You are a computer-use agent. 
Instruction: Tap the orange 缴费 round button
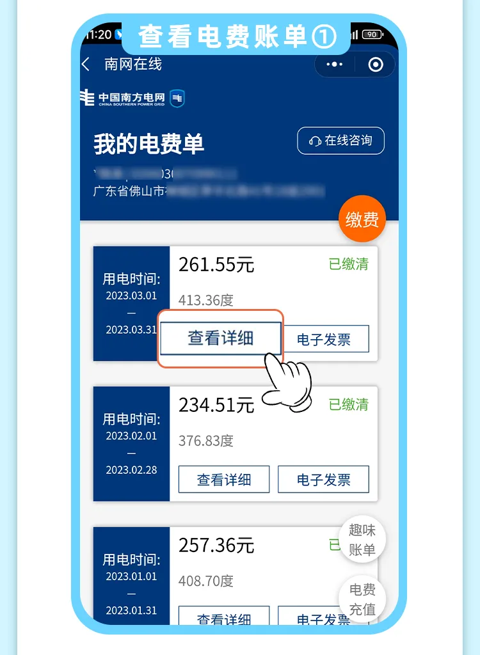(x=362, y=219)
